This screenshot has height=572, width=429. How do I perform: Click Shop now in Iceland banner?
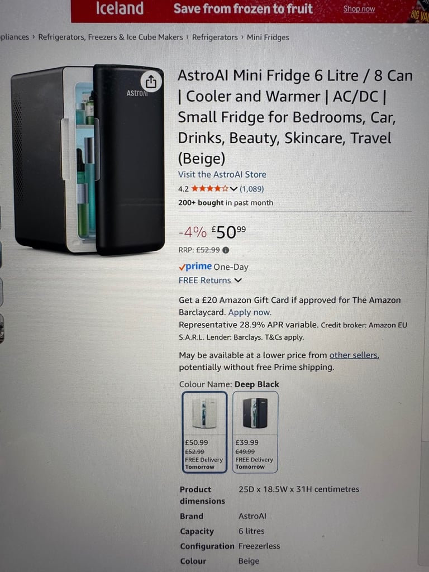point(359,9)
